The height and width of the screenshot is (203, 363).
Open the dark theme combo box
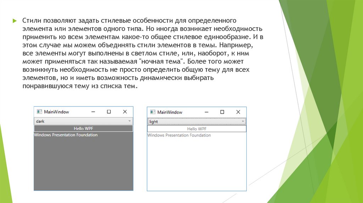(x=83, y=121)
